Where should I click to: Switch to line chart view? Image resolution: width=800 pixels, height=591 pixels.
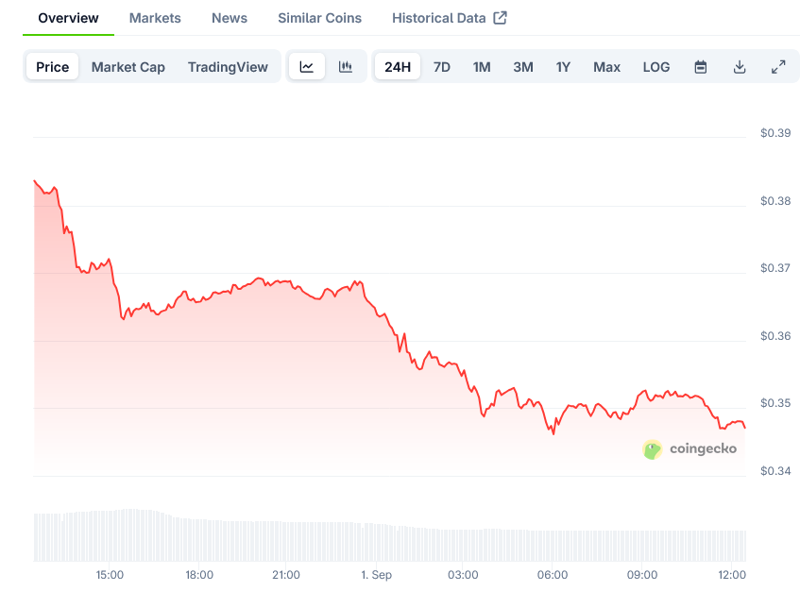tap(307, 67)
